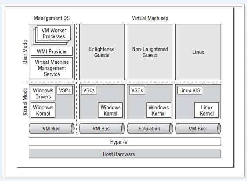Image resolution: width=247 pixels, height=181 pixels.
Task: Select the "Linux Kernel" box
Action: [x=207, y=110]
